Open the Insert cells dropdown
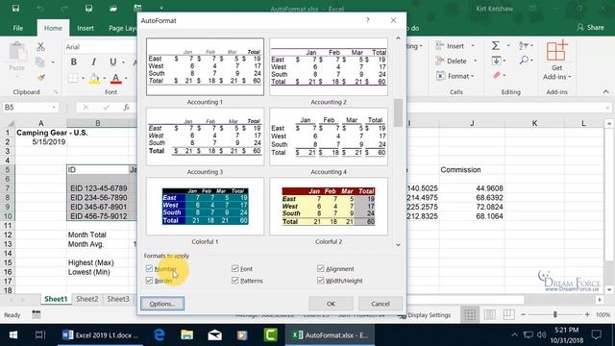This screenshot has height=346, width=615. (x=473, y=46)
